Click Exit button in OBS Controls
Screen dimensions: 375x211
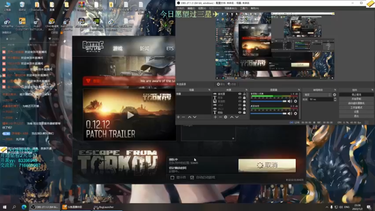click(356, 116)
